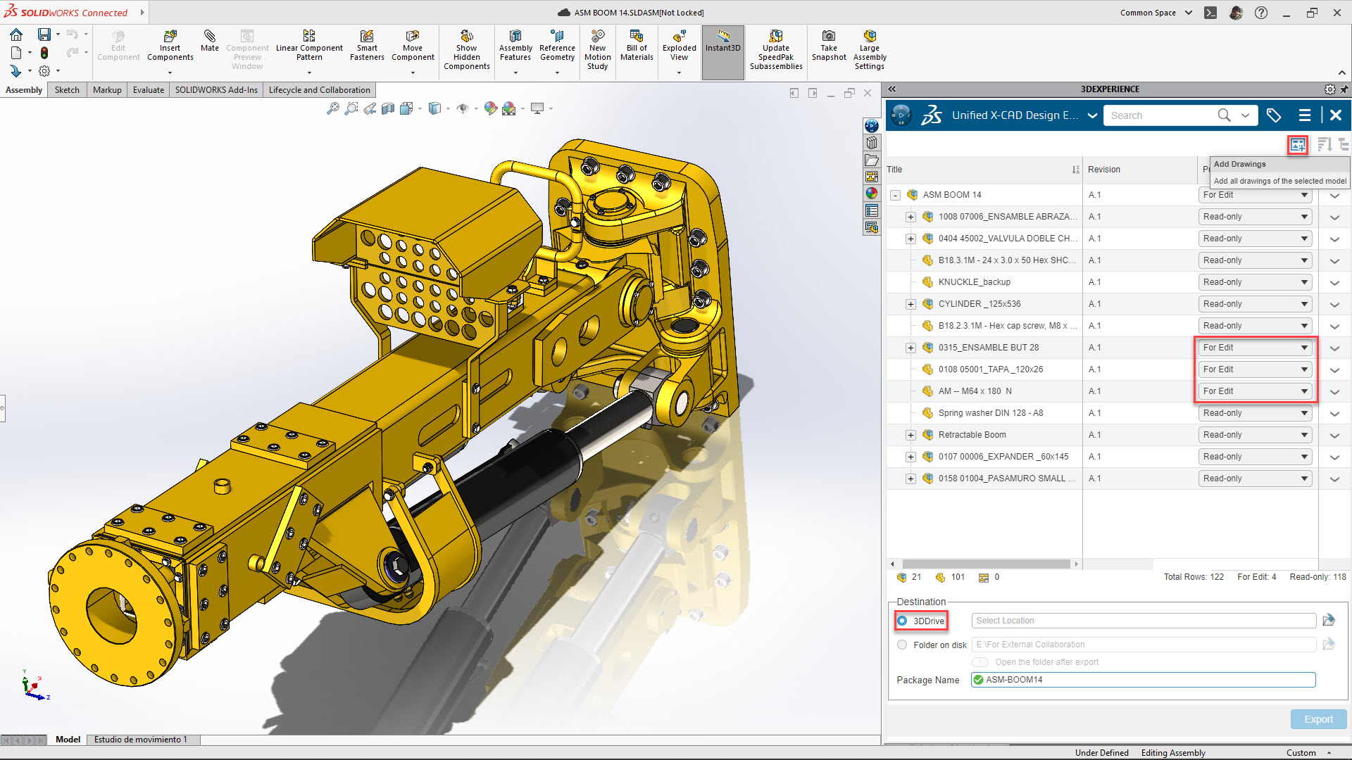Collapse the ASM BOOM 14 root node
The width and height of the screenshot is (1352, 760).
895,195
